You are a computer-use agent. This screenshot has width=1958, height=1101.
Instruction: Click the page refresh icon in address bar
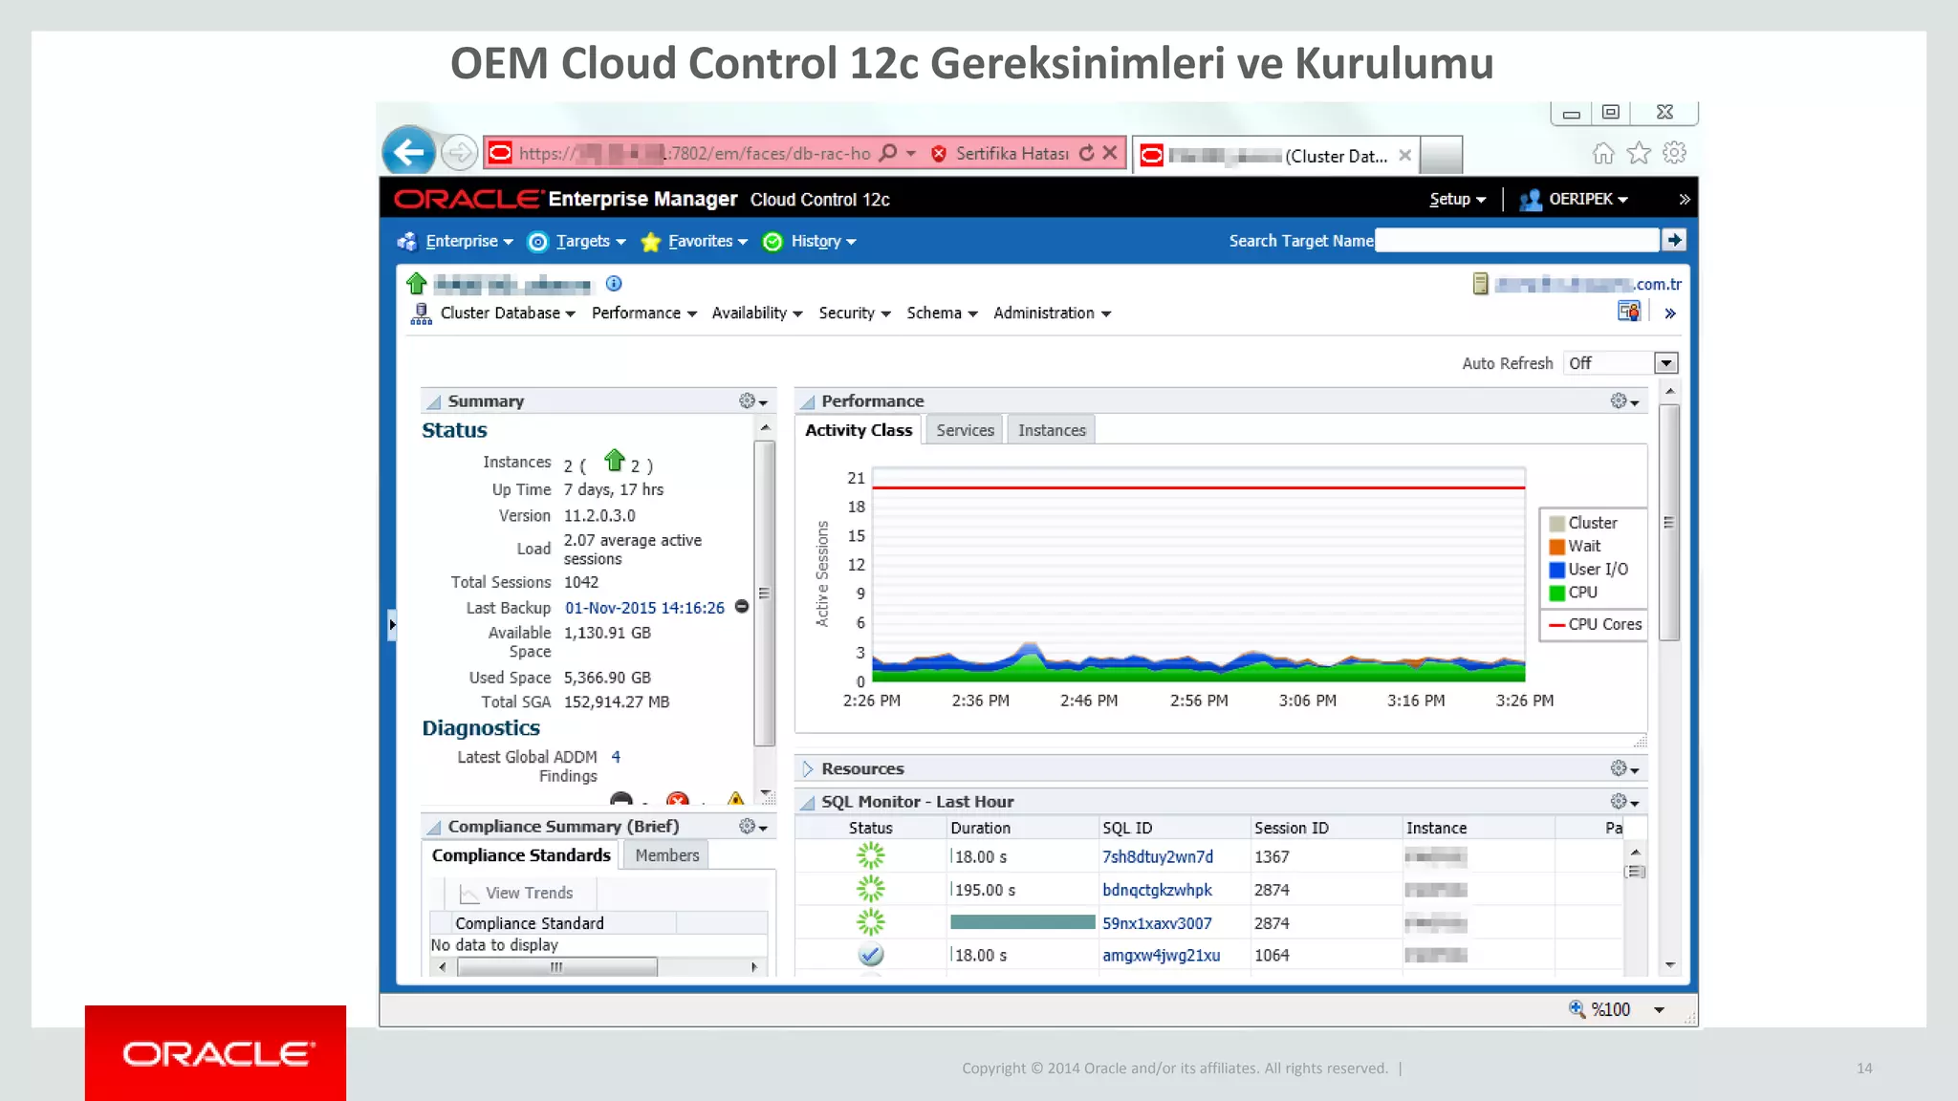pyautogui.click(x=1086, y=153)
